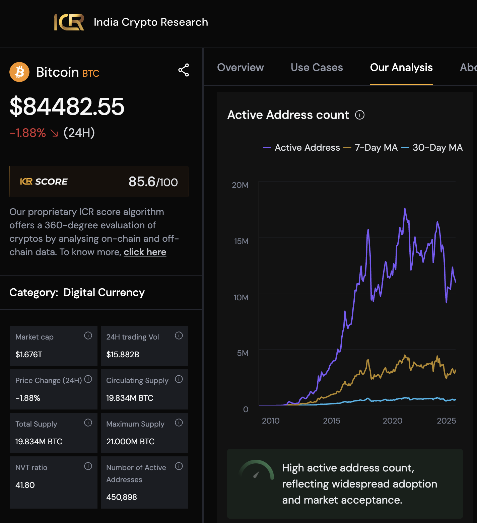Click the Market cap info icon

[x=88, y=335]
